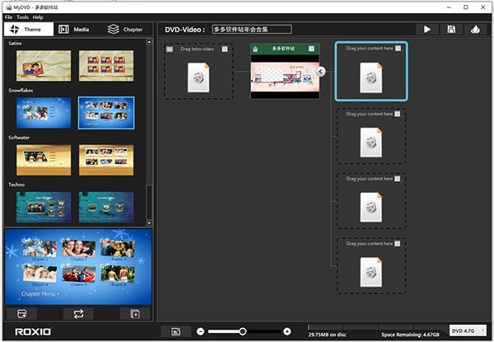Open options icon on the fourth content slot

pos(398,244)
